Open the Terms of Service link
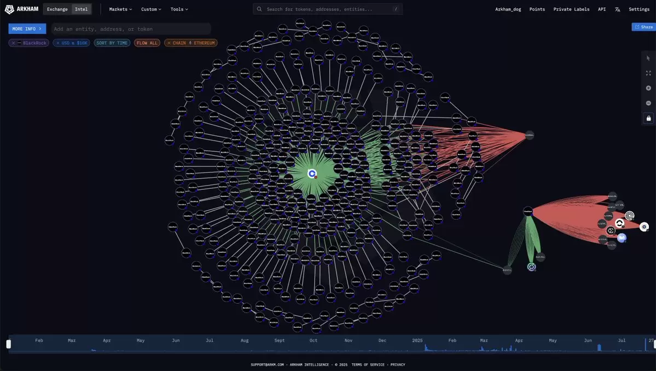This screenshot has height=371, width=656. [368, 365]
